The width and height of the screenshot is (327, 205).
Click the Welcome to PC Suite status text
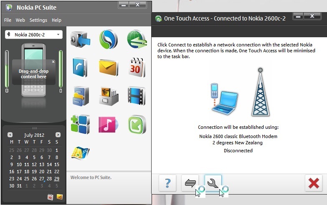tap(91, 177)
